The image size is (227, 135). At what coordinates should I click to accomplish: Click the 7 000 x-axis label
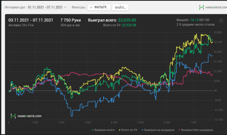[x=193, y=123]
